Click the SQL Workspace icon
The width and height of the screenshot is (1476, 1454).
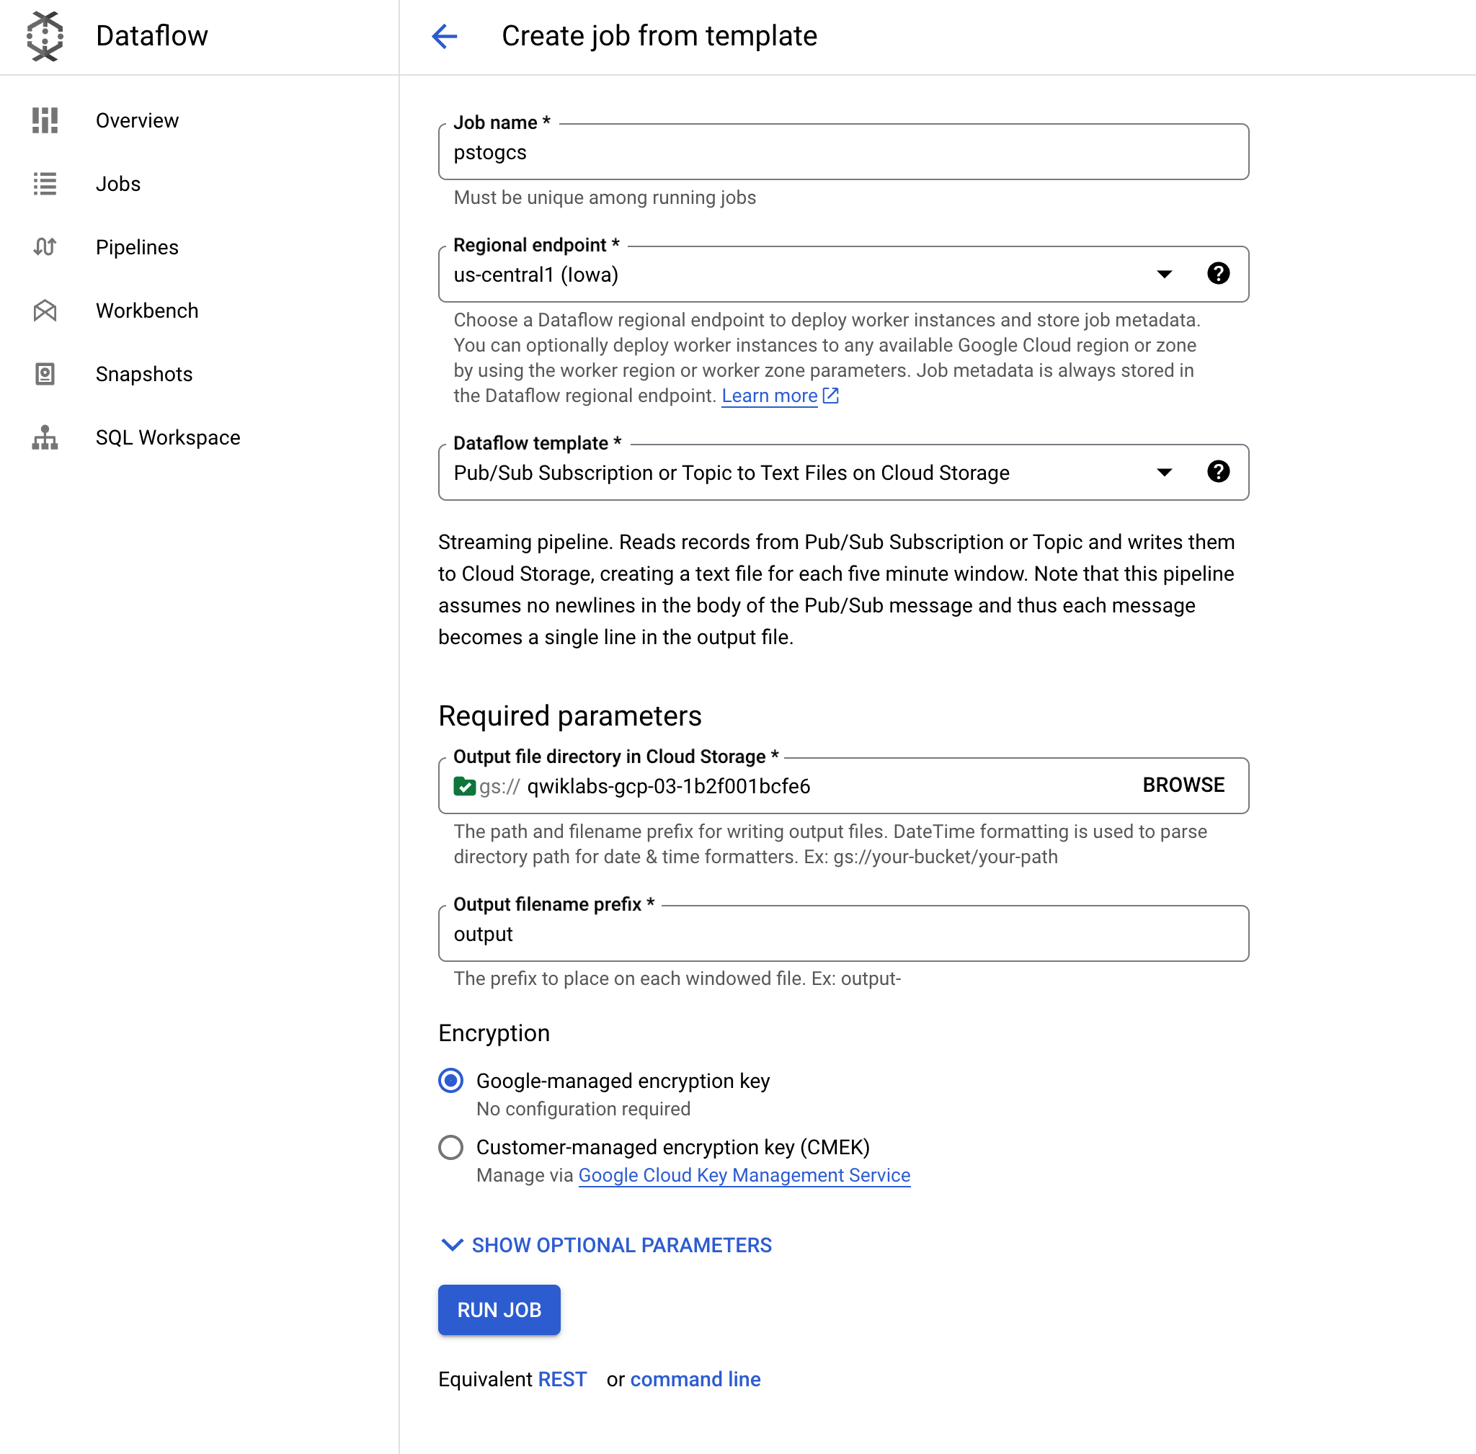(45, 437)
